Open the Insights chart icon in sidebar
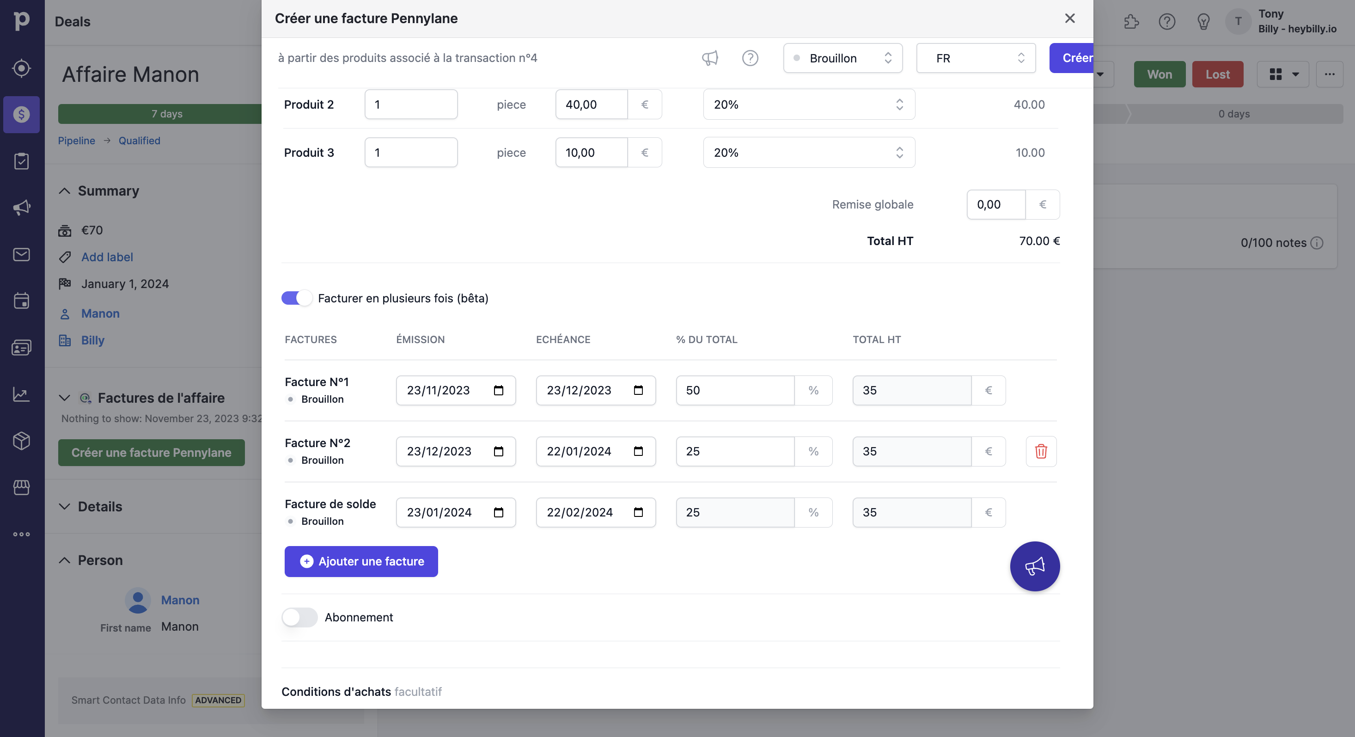Image resolution: width=1355 pixels, height=737 pixels. click(x=22, y=394)
